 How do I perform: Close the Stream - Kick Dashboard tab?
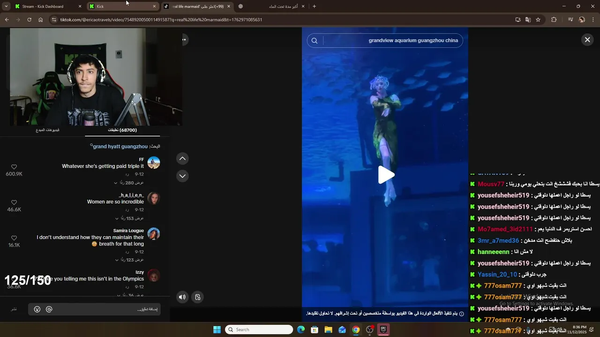point(80,7)
